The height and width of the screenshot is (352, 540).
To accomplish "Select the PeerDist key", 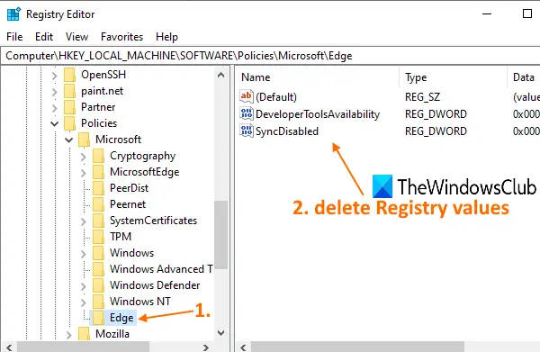I will (x=129, y=188).
